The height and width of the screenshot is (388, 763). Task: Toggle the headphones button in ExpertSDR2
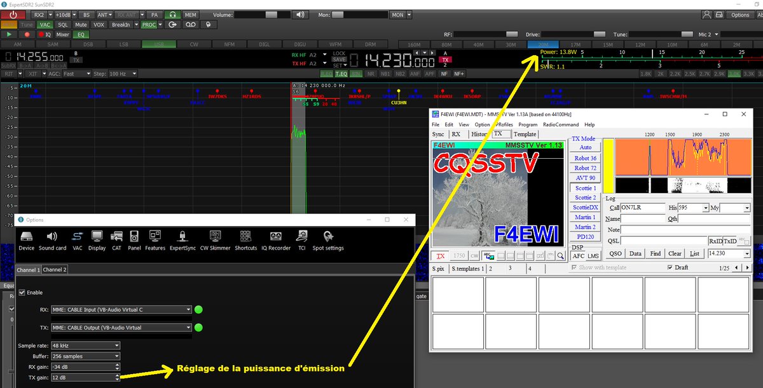(x=172, y=14)
